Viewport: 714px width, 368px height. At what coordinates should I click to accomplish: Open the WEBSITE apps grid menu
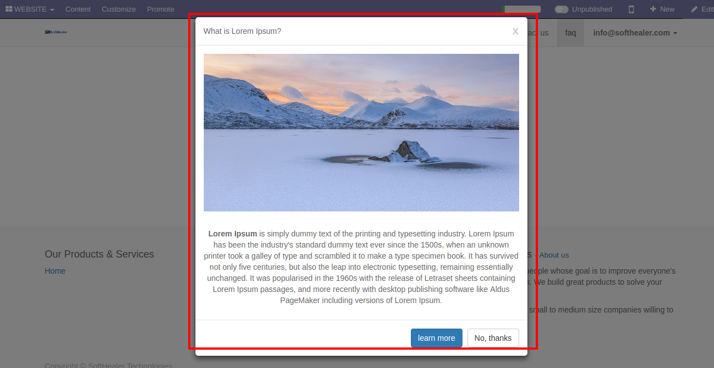coord(30,9)
